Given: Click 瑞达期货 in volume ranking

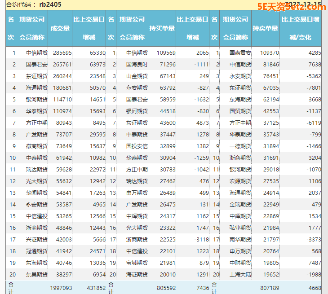Looking at the screenshot, I should tap(37, 170).
